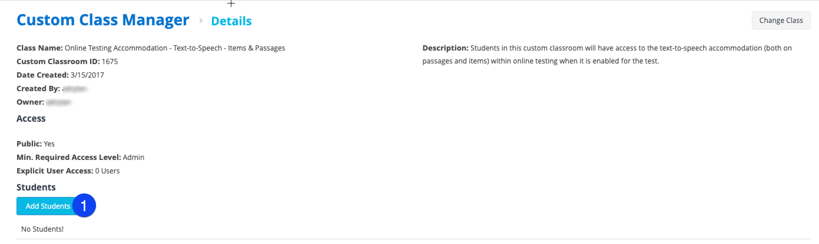Viewport: 819px width, 244px height.
Task: Click the No Students! message
Action: coord(42,229)
